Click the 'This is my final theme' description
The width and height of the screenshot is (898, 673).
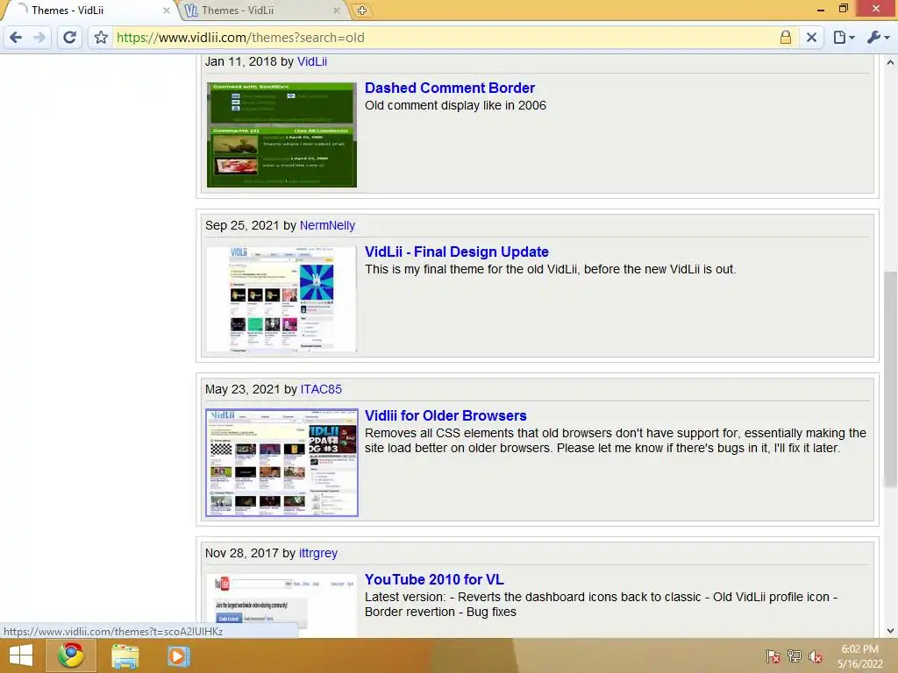551,270
